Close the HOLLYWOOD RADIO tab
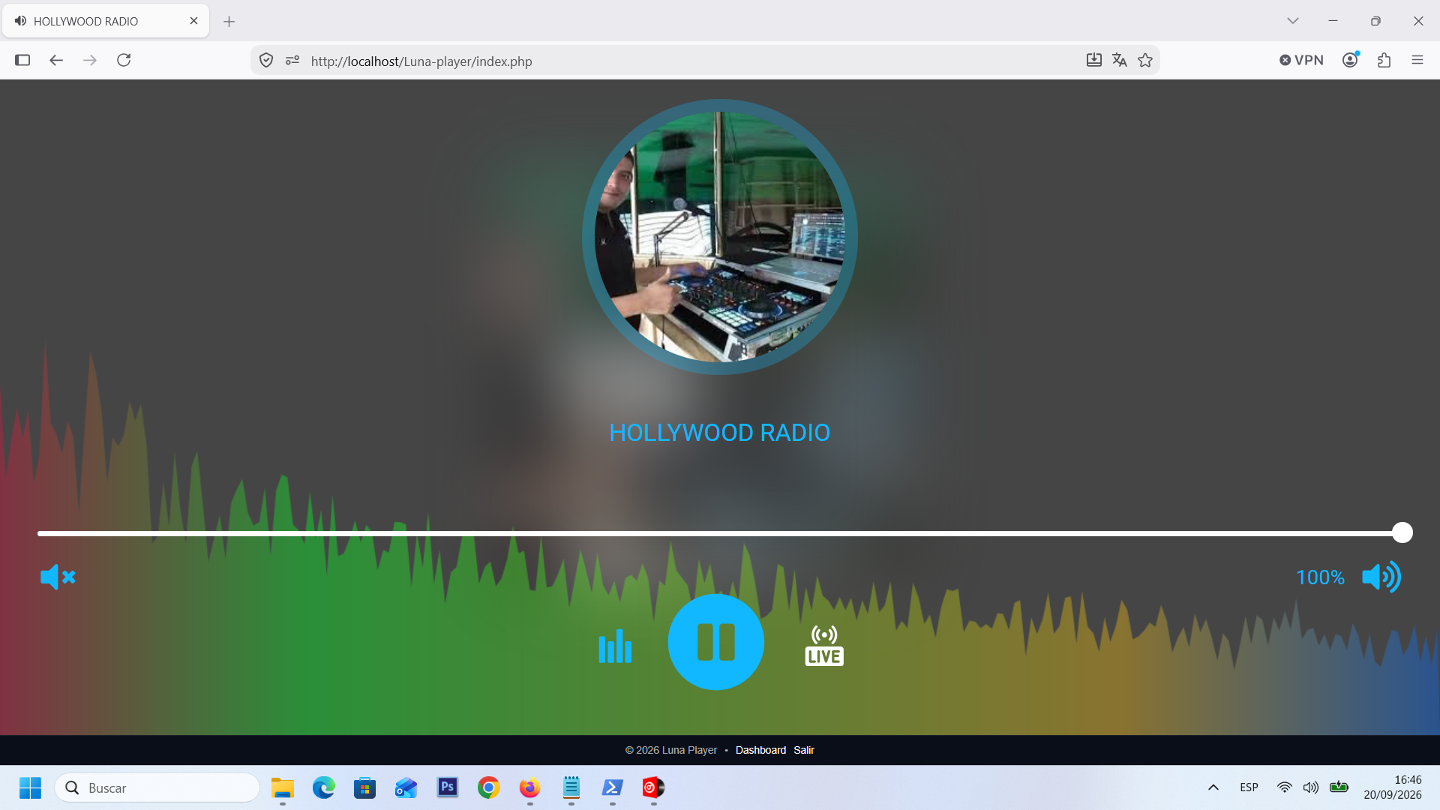1440x810 pixels. pyautogui.click(x=193, y=21)
